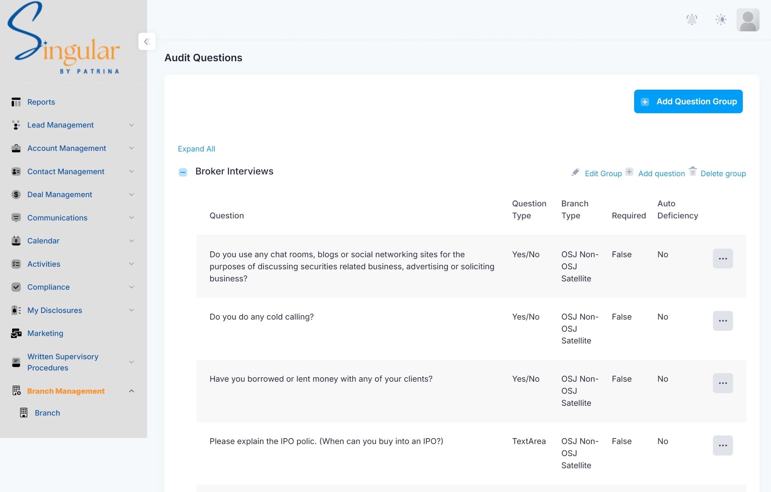Image resolution: width=771 pixels, height=492 pixels.
Task: Expand the Written Supervisory Procedures chevron
Action: pos(131,362)
